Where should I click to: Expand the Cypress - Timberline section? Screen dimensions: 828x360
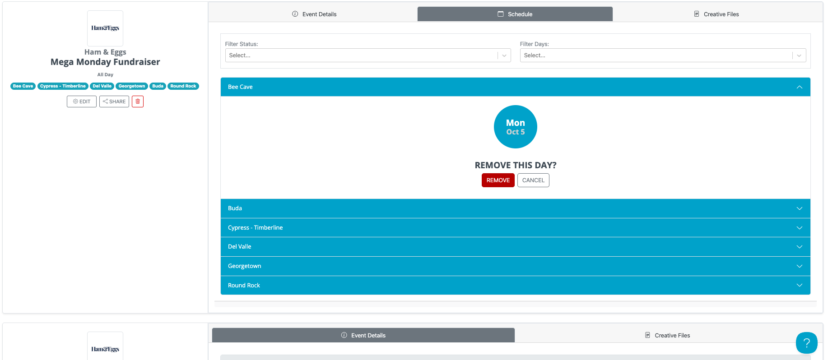(516, 228)
